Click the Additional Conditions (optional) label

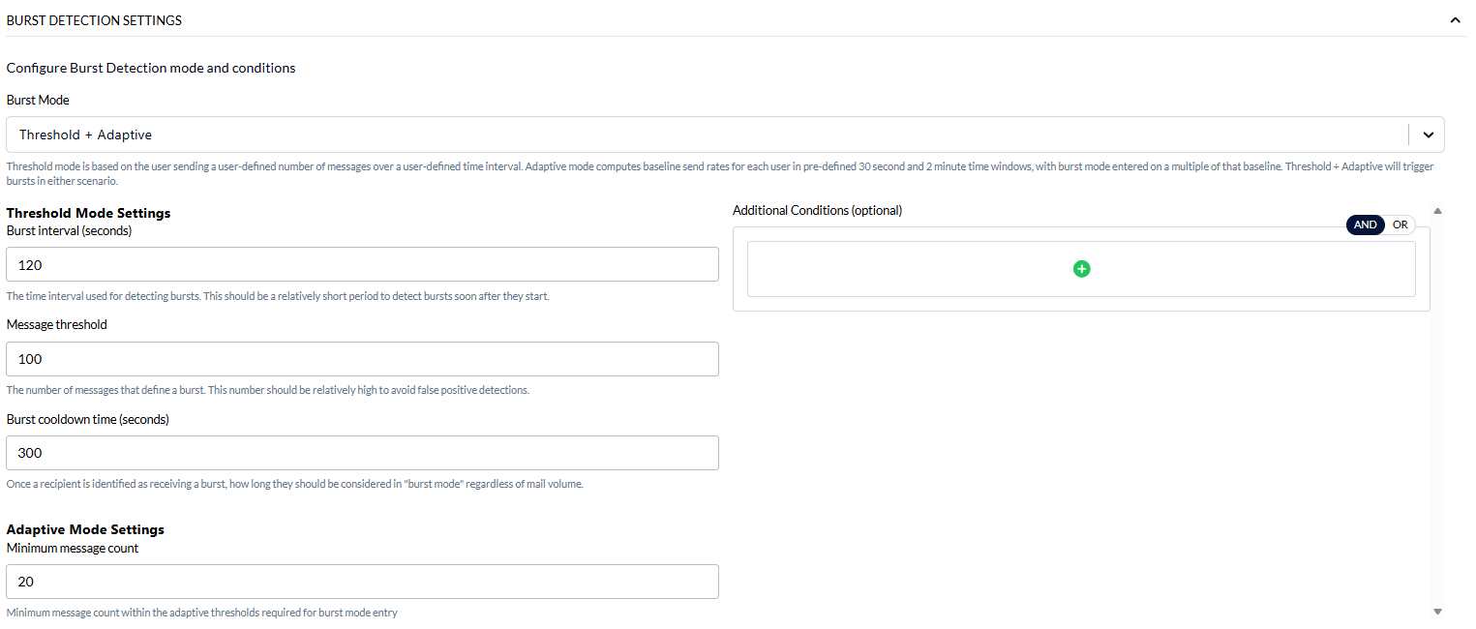click(817, 210)
